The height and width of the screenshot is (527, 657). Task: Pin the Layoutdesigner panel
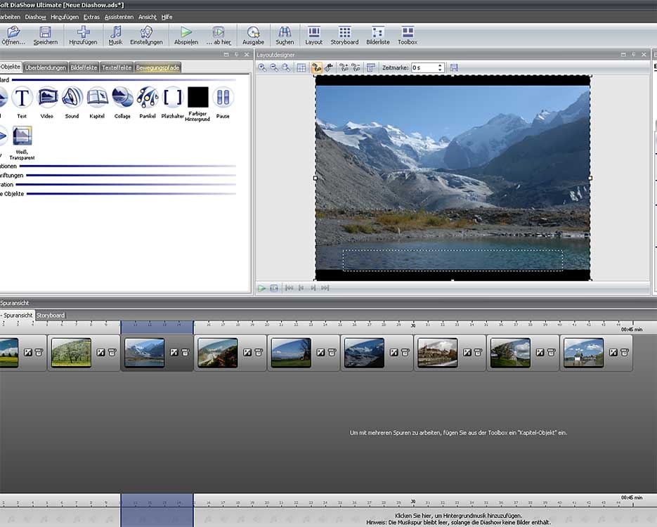point(632,54)
